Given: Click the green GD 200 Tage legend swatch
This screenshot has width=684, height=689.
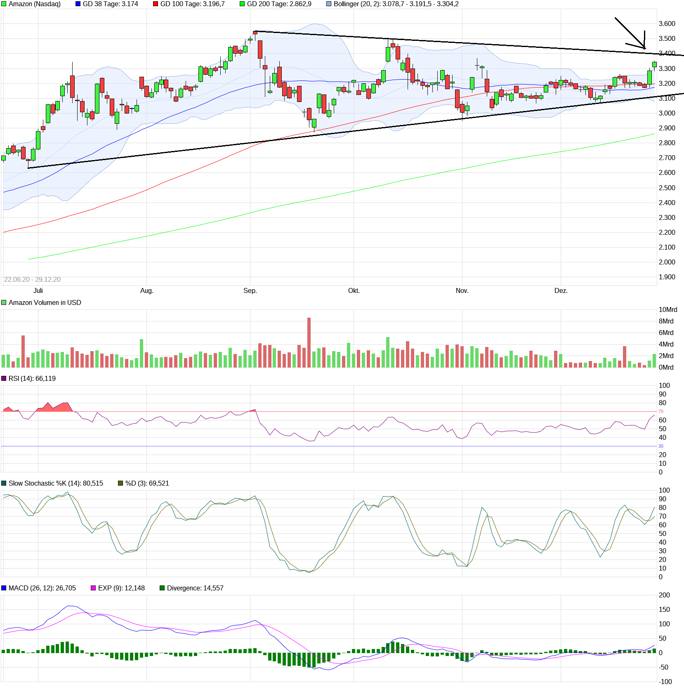Looking at the screenshot, I should pos(242,4).
